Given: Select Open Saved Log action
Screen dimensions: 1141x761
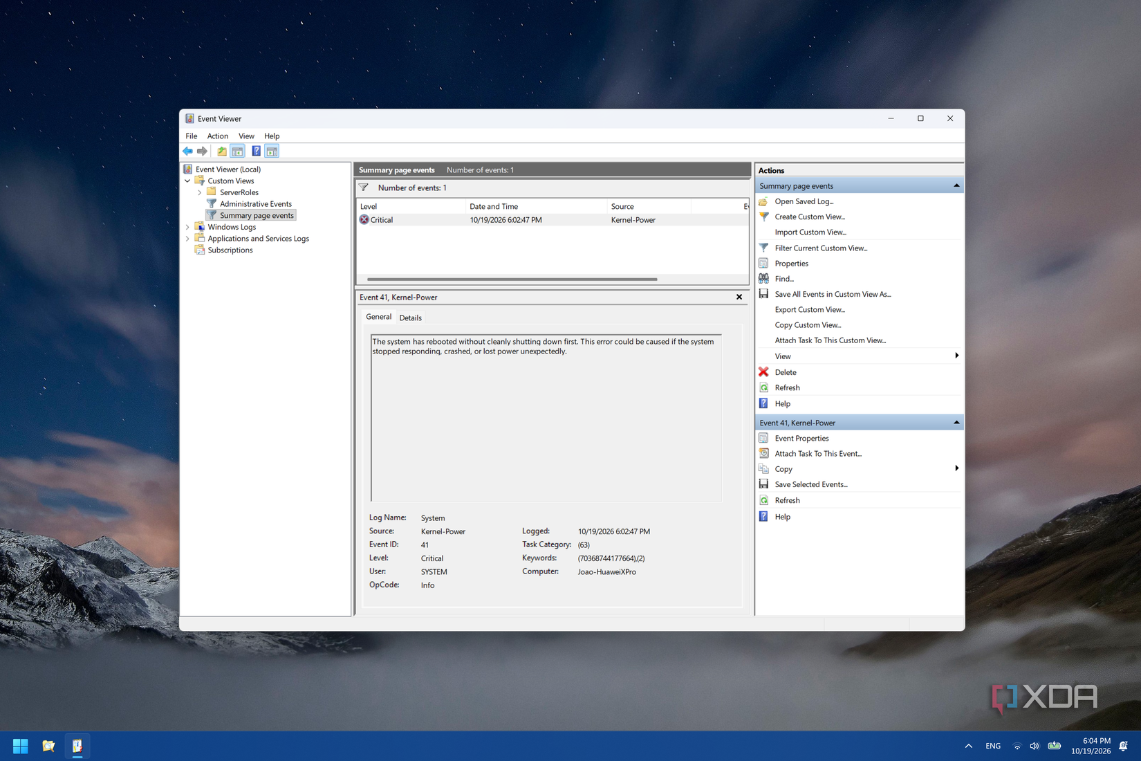Looking at the screenshot, I should (804, 201).
